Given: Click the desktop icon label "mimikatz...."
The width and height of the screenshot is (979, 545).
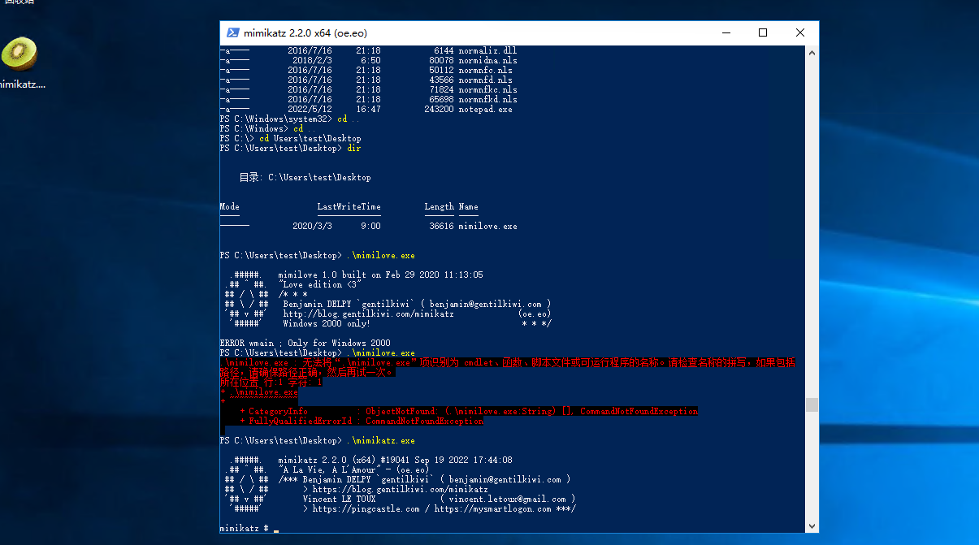Looking at the screenshot, I should pyautogui.click(x=22, y=84).
